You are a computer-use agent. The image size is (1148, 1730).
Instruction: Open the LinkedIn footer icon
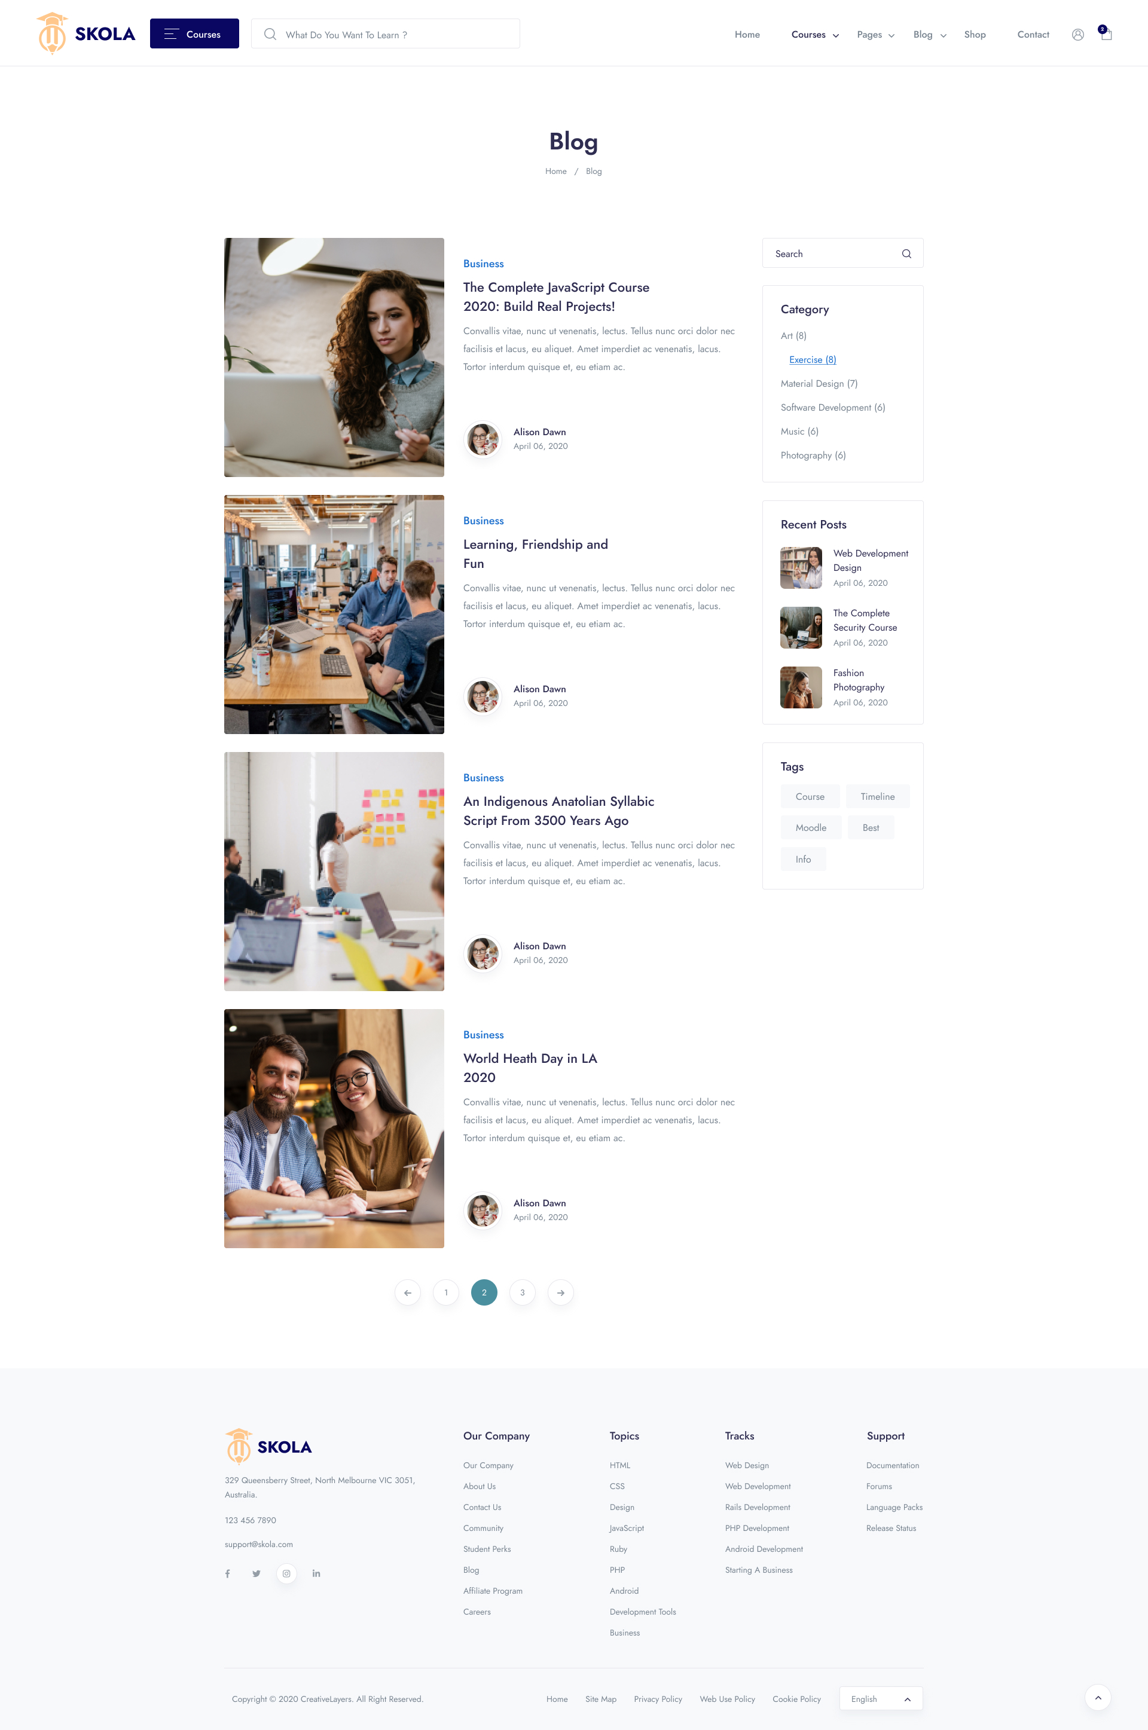click(x=316, y=1573)
